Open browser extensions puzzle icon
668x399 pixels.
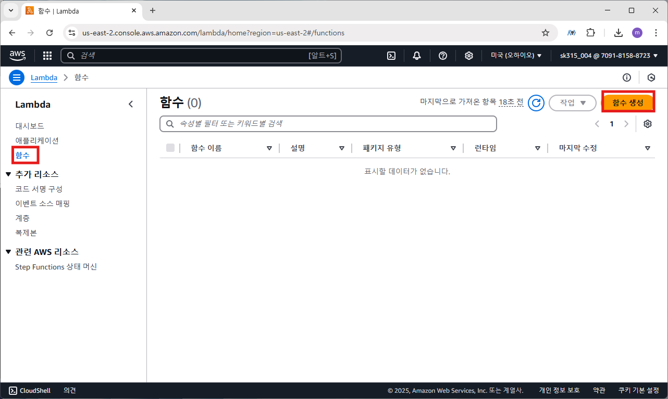pos(590,33)
